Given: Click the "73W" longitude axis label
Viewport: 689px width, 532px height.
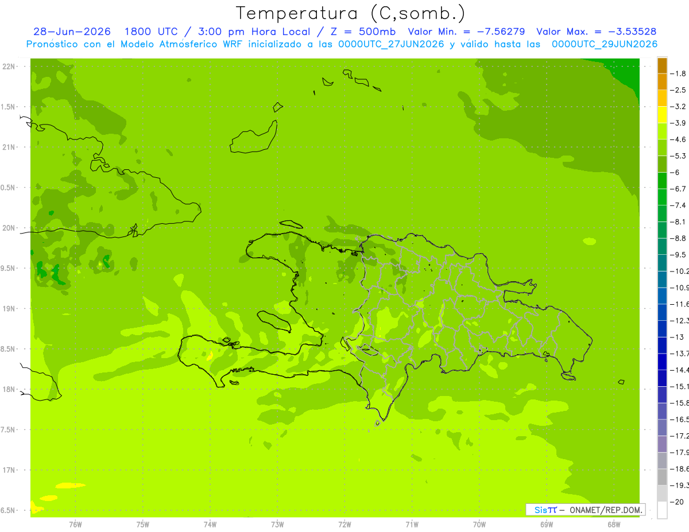Looking at the screenshot, I should click(x=277, y=524).
